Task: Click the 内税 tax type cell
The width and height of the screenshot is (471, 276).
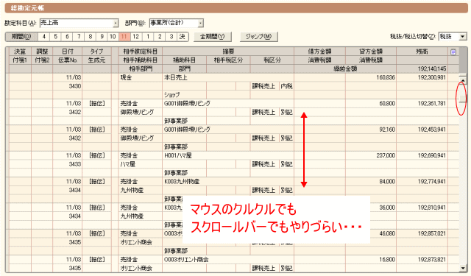Action: click(286, 86)
